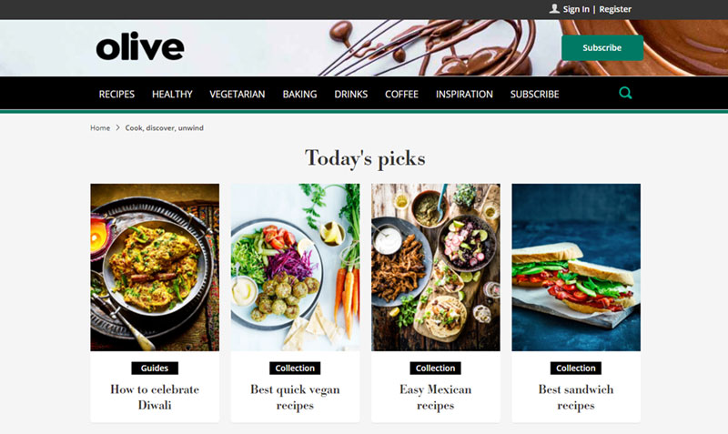This screenshot has width=728, height=434.
Task: Open the vegan falafel salad image
Action: [x=295, y=267]
